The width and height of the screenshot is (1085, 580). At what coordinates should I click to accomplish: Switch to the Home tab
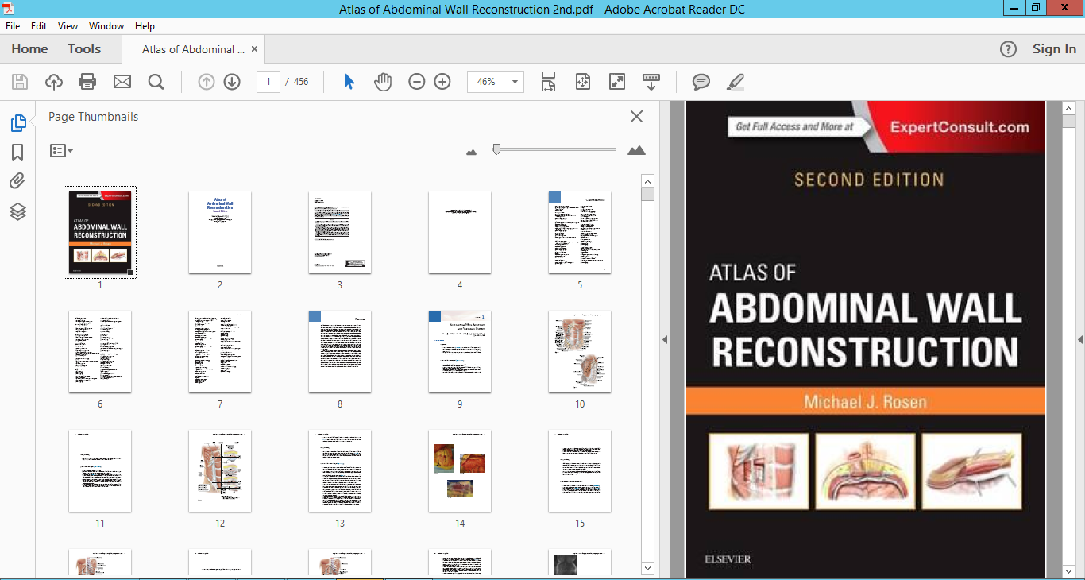[29, 49]
